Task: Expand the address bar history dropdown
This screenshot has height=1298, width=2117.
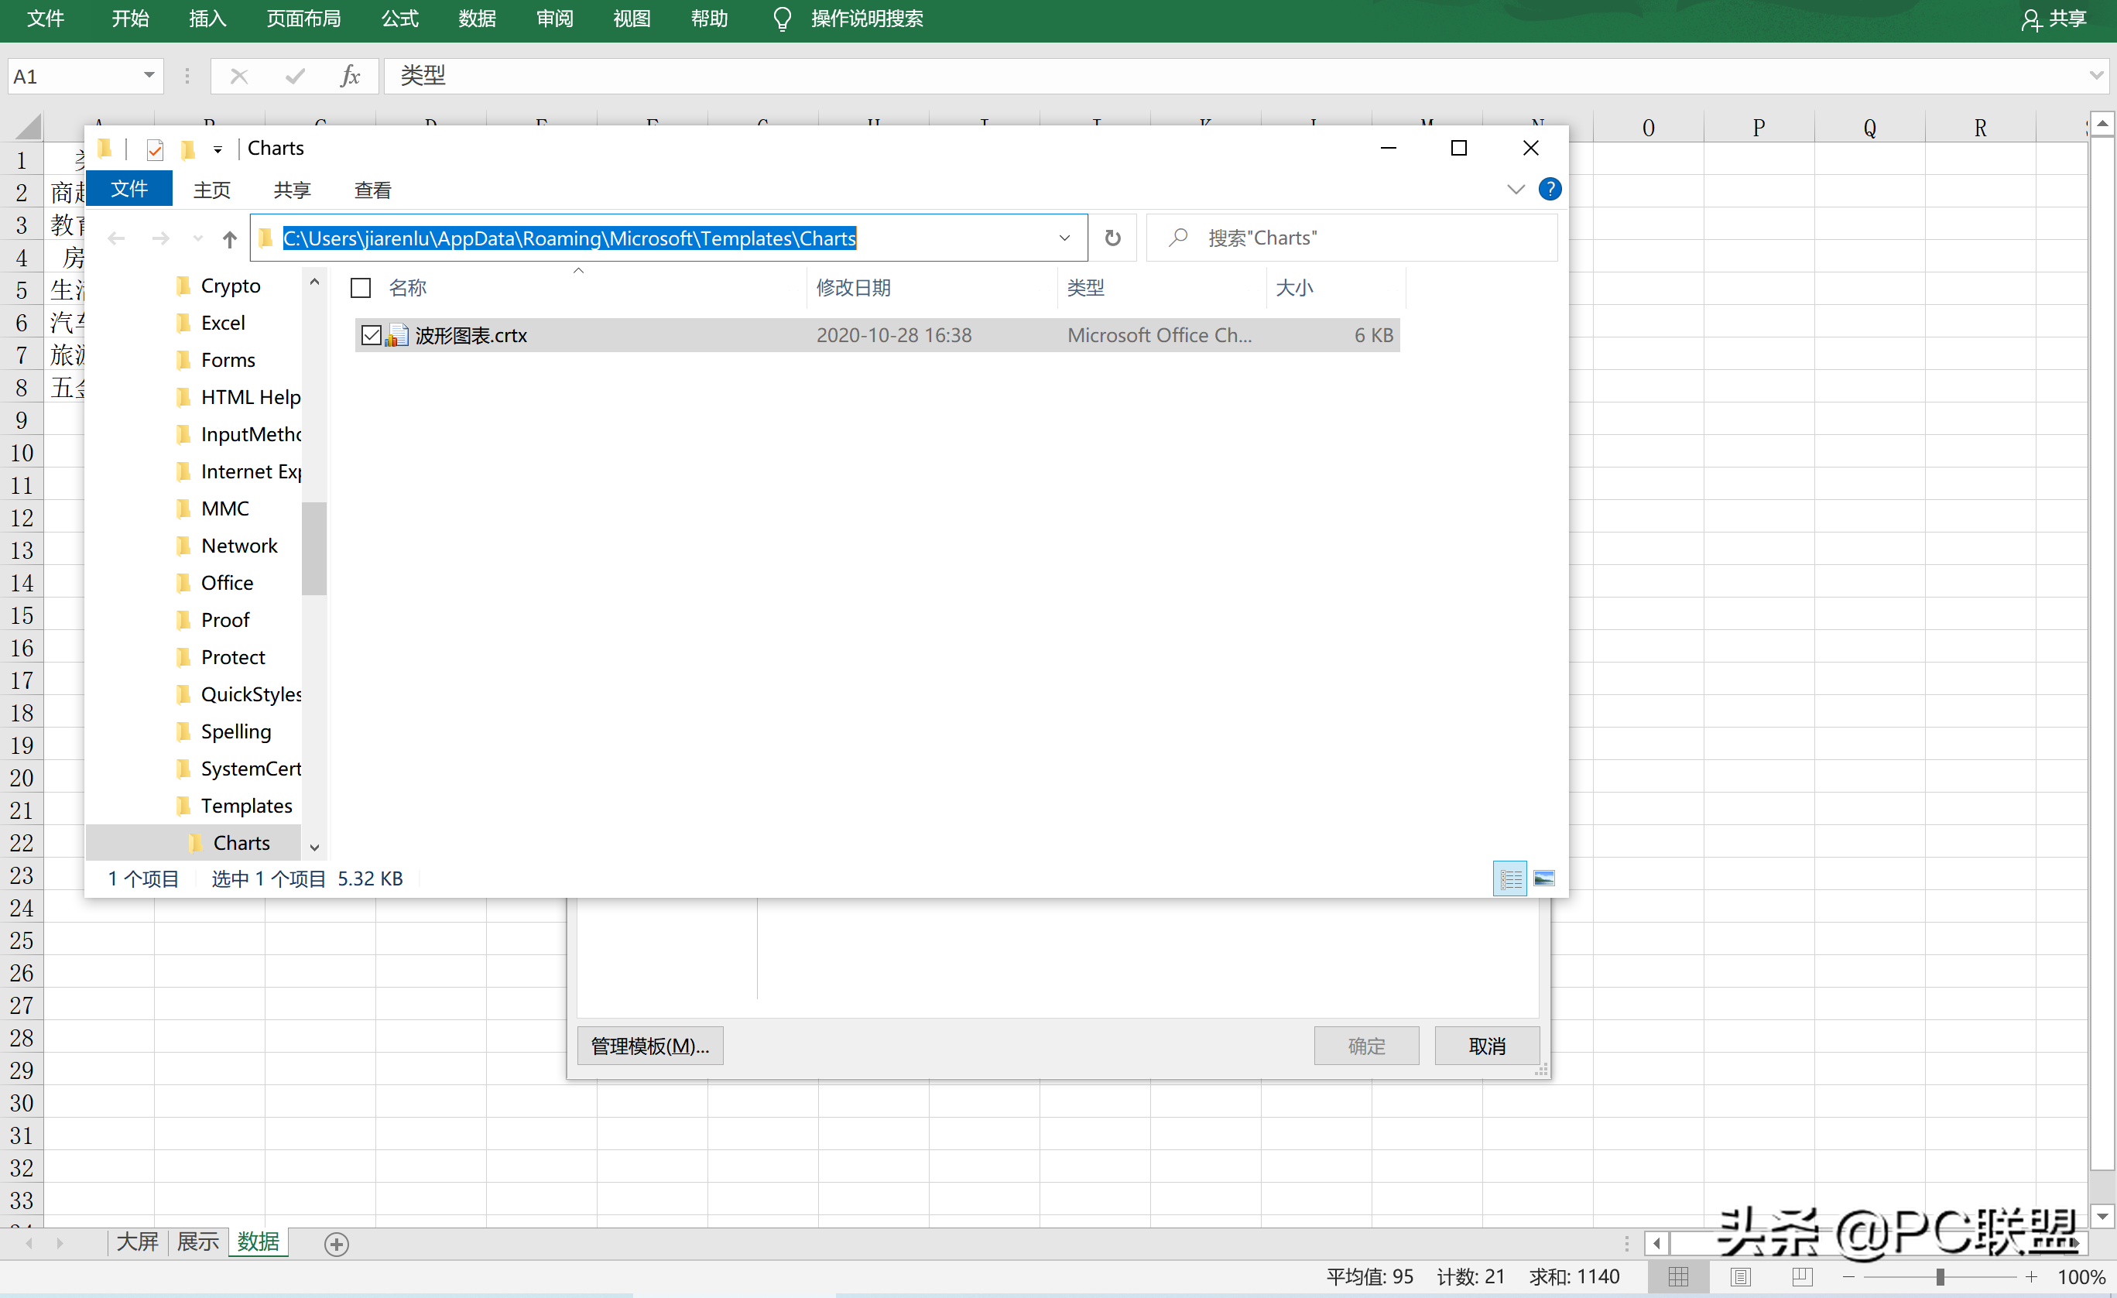Action: [x=1064, y=238]
